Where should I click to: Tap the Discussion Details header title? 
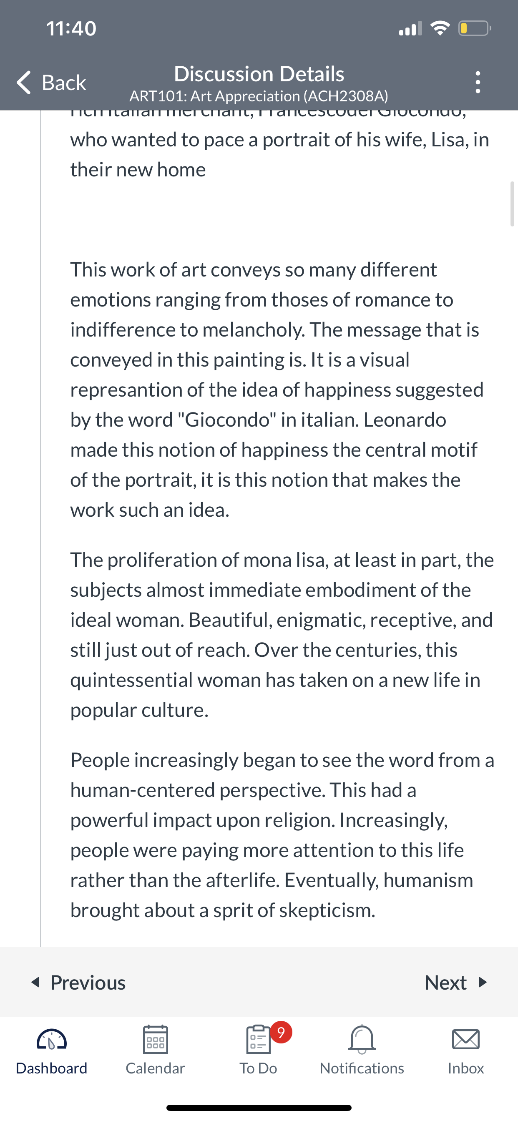259,74
